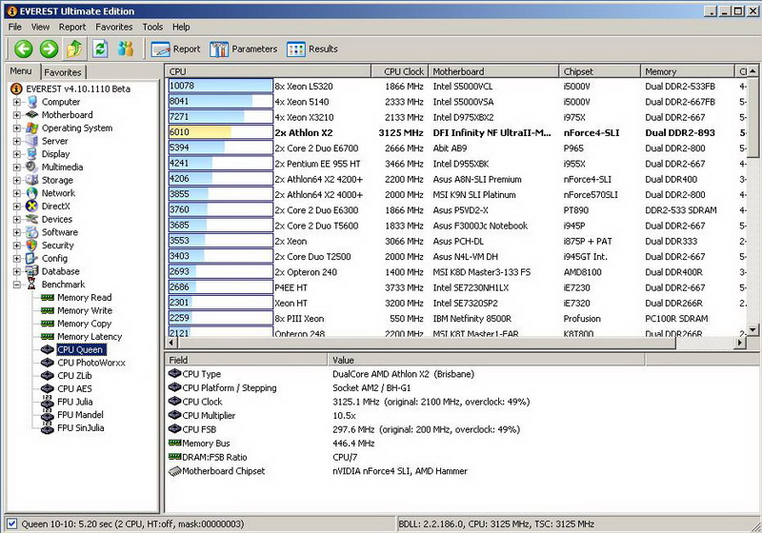
Task: Open the Results toolbar item
Action: click(x=312, y=49)
